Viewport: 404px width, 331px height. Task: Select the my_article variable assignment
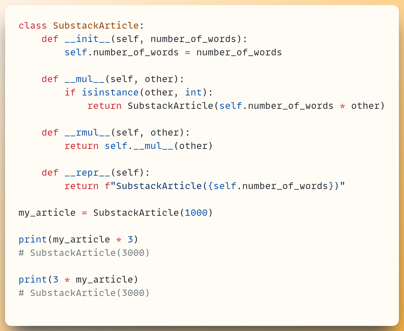point(47,213)
